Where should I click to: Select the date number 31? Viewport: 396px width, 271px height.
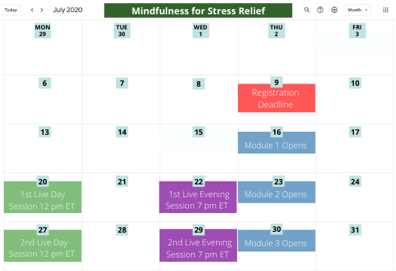tap(355, 230)
